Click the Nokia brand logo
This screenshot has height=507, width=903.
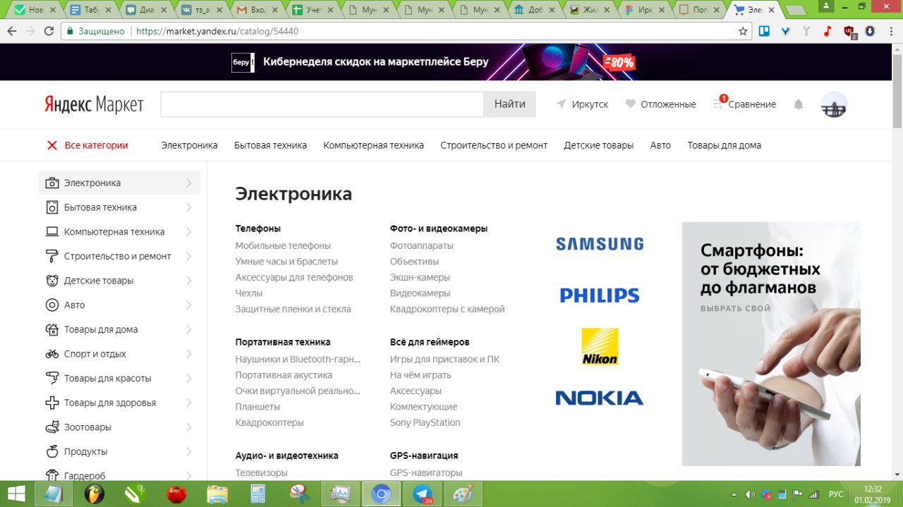(600, 398)
